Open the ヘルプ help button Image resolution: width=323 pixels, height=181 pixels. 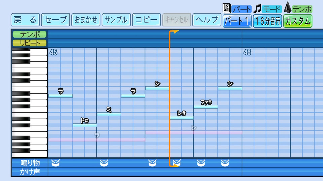[x=207, y=20]
